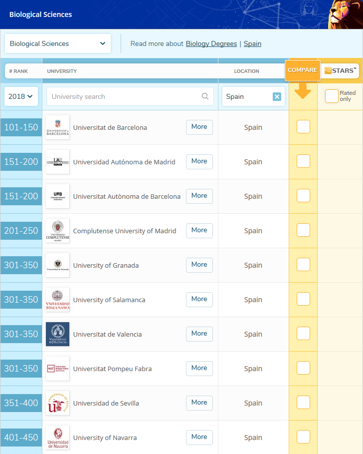Click More for Universitat de Valencia
The width and height of the screenshot is (363, 454).
[199, 334]
